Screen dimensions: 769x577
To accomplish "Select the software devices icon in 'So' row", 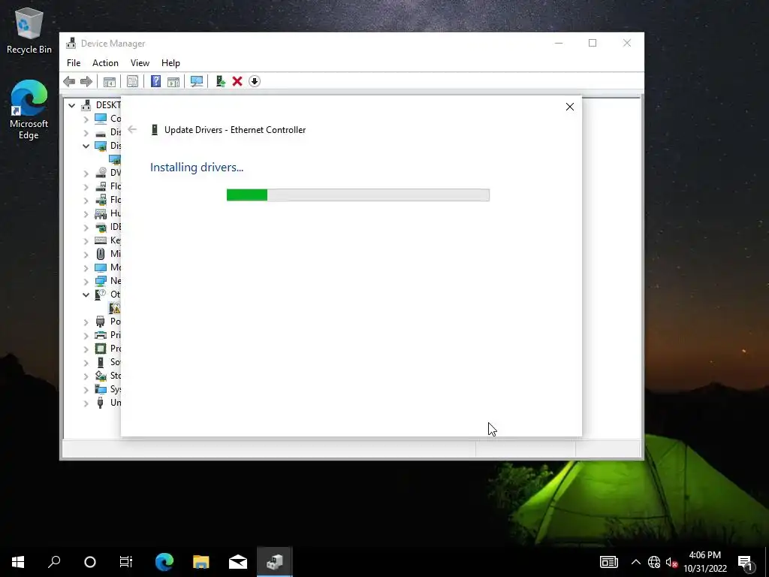I will (101, 362).
